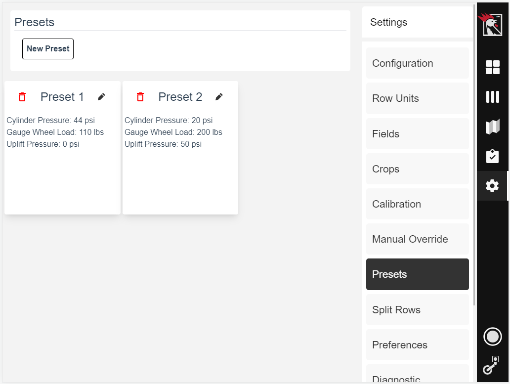Select the Presets settings item
This screenshot has width=510, height=384.
pos(417,274)
